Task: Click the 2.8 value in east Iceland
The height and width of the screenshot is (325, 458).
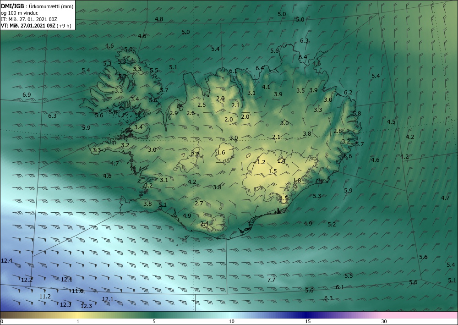Action: (x=338, y=131)
